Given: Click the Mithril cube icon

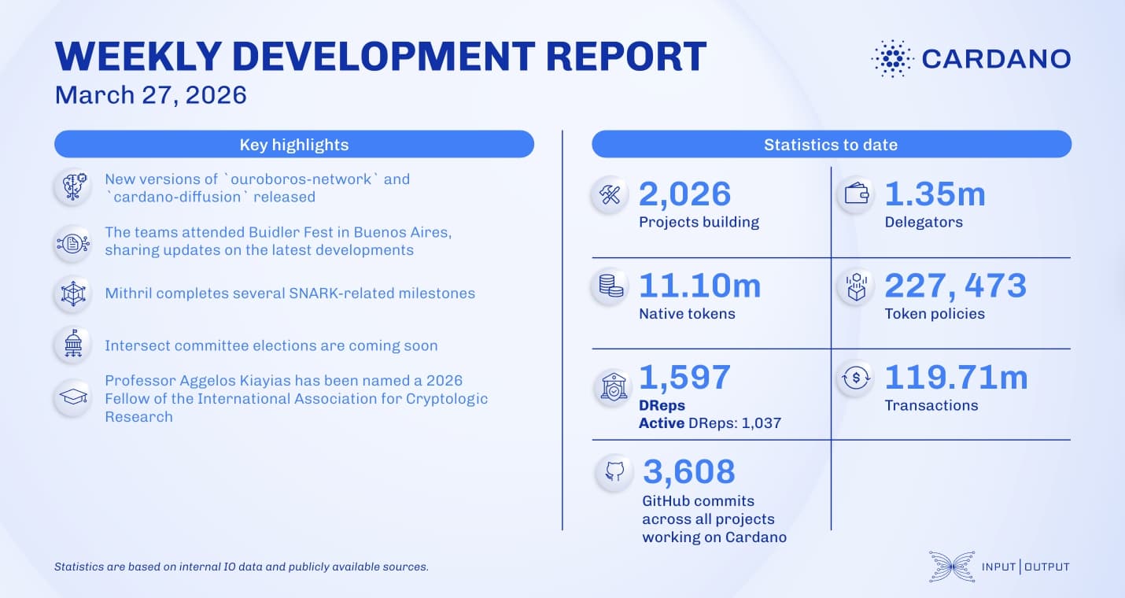Looking at the screenshot, I should 72,293.
